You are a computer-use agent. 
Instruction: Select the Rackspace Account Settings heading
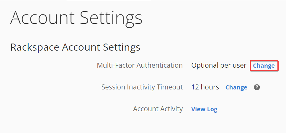pos(75,47)
